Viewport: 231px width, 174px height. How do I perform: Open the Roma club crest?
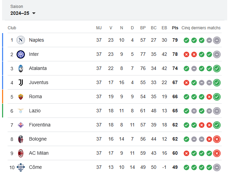(21, 97)
